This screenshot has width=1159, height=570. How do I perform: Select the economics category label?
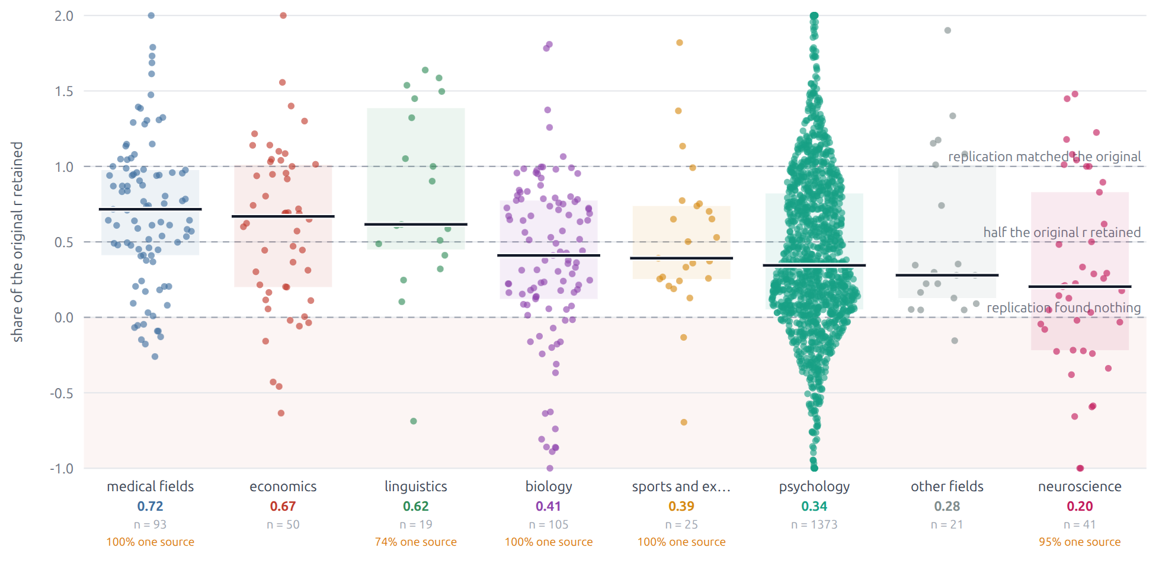point(283,486)
